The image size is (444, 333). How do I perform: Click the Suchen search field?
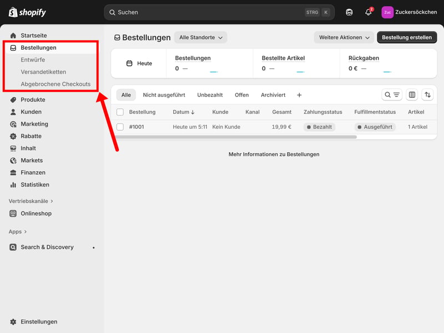[211, 12]
